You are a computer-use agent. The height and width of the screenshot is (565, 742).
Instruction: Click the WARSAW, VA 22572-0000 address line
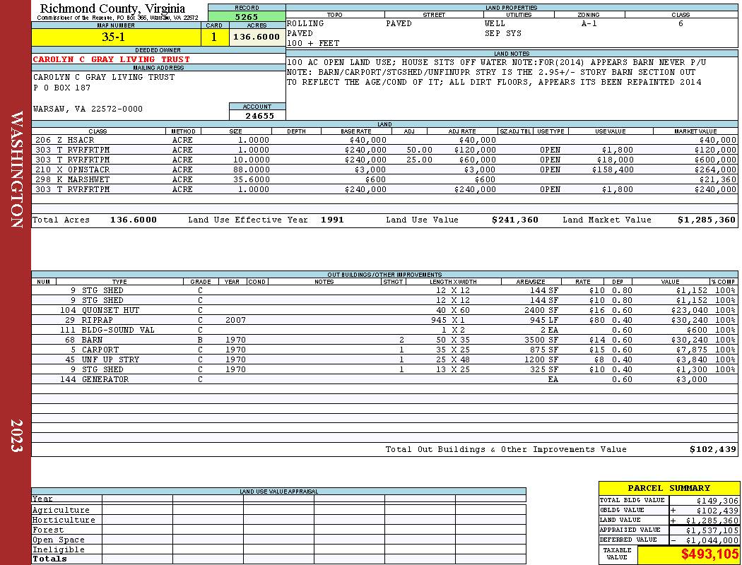click(88, 109)
